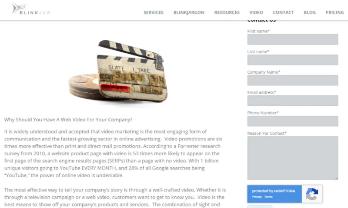
Task: Navigate to the Contact page
Action: click(x=283, y=13)
